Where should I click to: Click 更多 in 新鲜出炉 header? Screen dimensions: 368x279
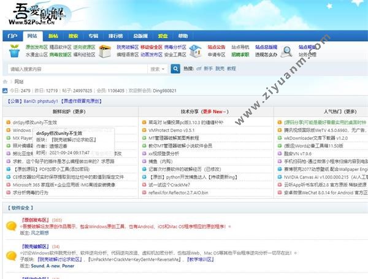pos(79,112)
